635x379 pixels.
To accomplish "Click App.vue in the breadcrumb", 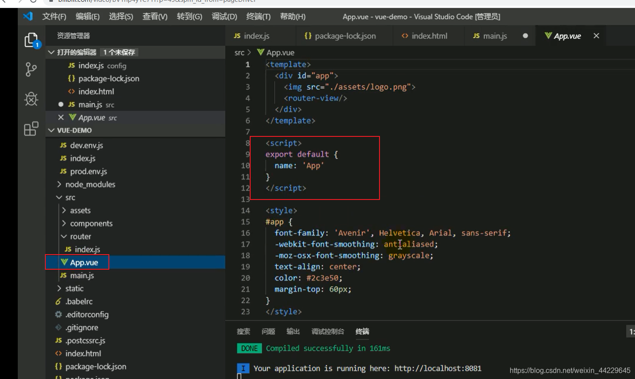I will point(280,52).
